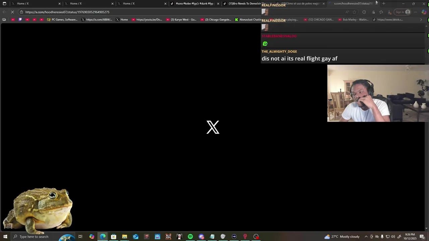Open a new browser tab
The image size is (429, 241).
click(384, 4)
